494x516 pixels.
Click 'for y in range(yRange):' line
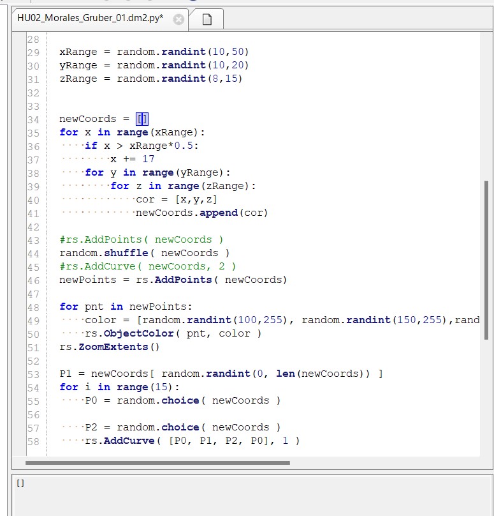click(157, 172)
